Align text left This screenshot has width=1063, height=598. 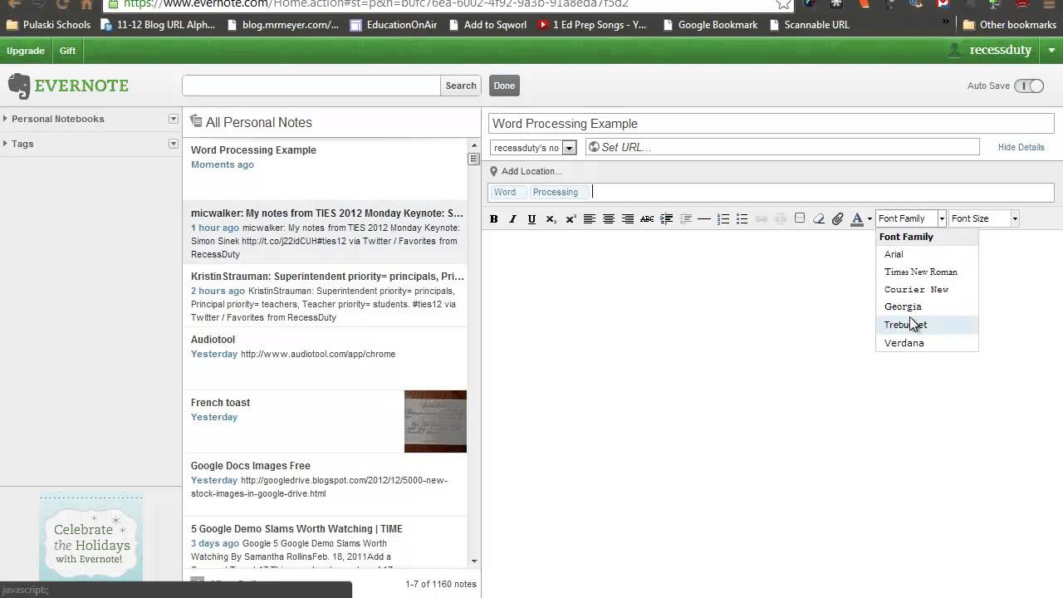pyautogui.click(x=589, y=219)
